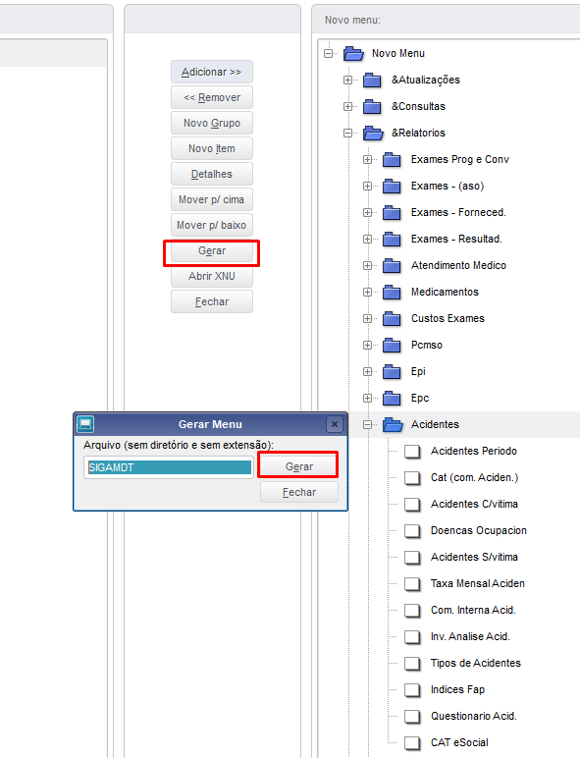The image size is (580, 758).
Task: Select the Exames - Resultad. label
Action: coord(456,240)
